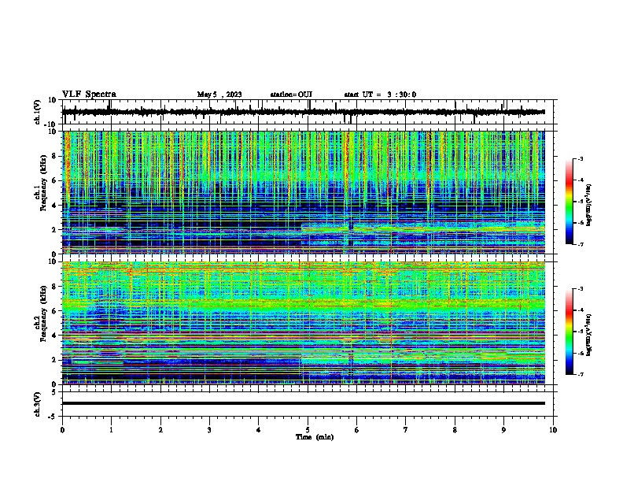This screenshot has height=482, width=623.
Task: Click the ch.1 spectrogram color scale bar
Action: coord(569,202)
